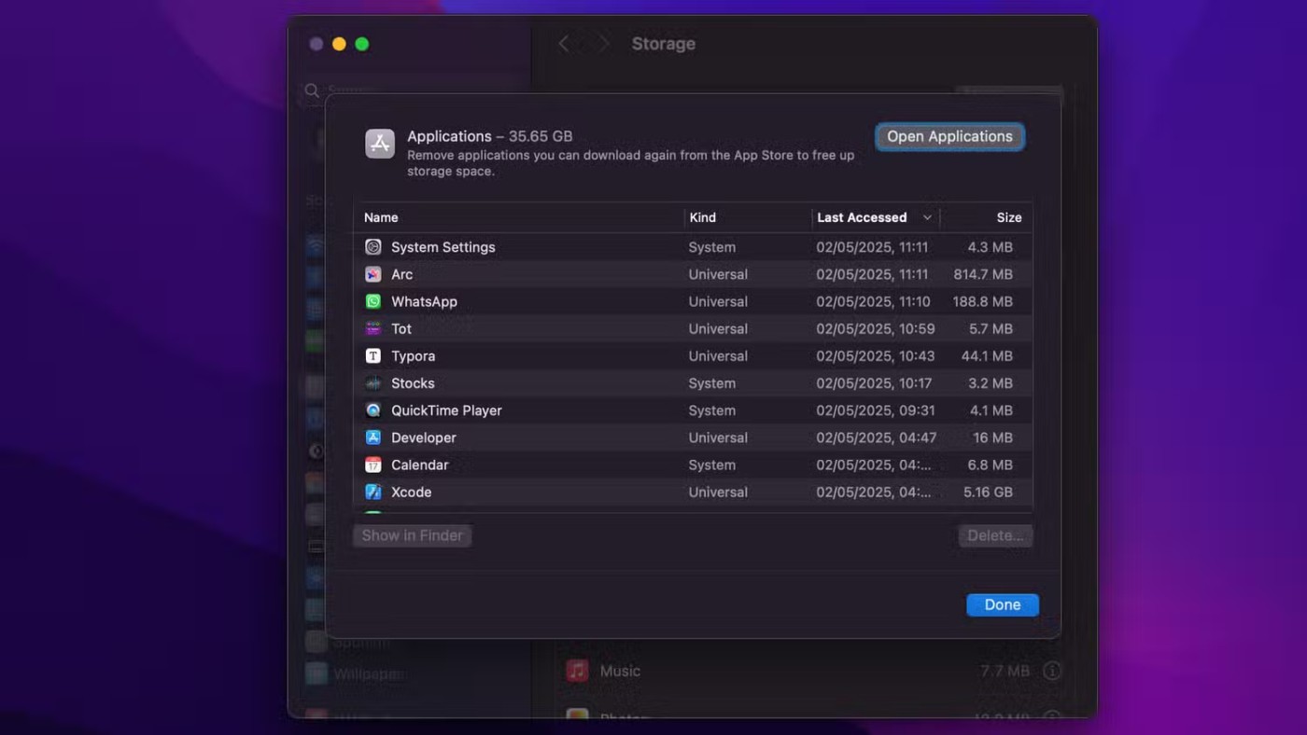The height and width of the screenshot is (735, 1307).
Task: Click the Typora app icon
Action: point(373,356)
